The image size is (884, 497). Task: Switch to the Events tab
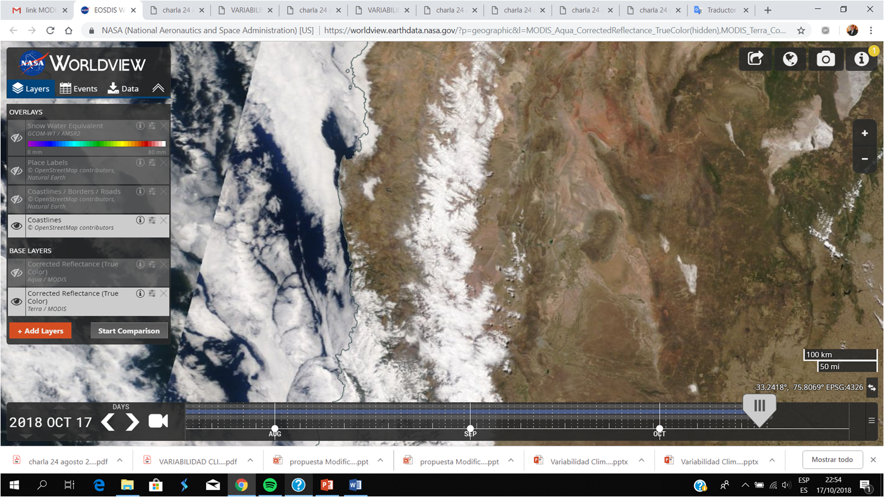pos(79,88)
